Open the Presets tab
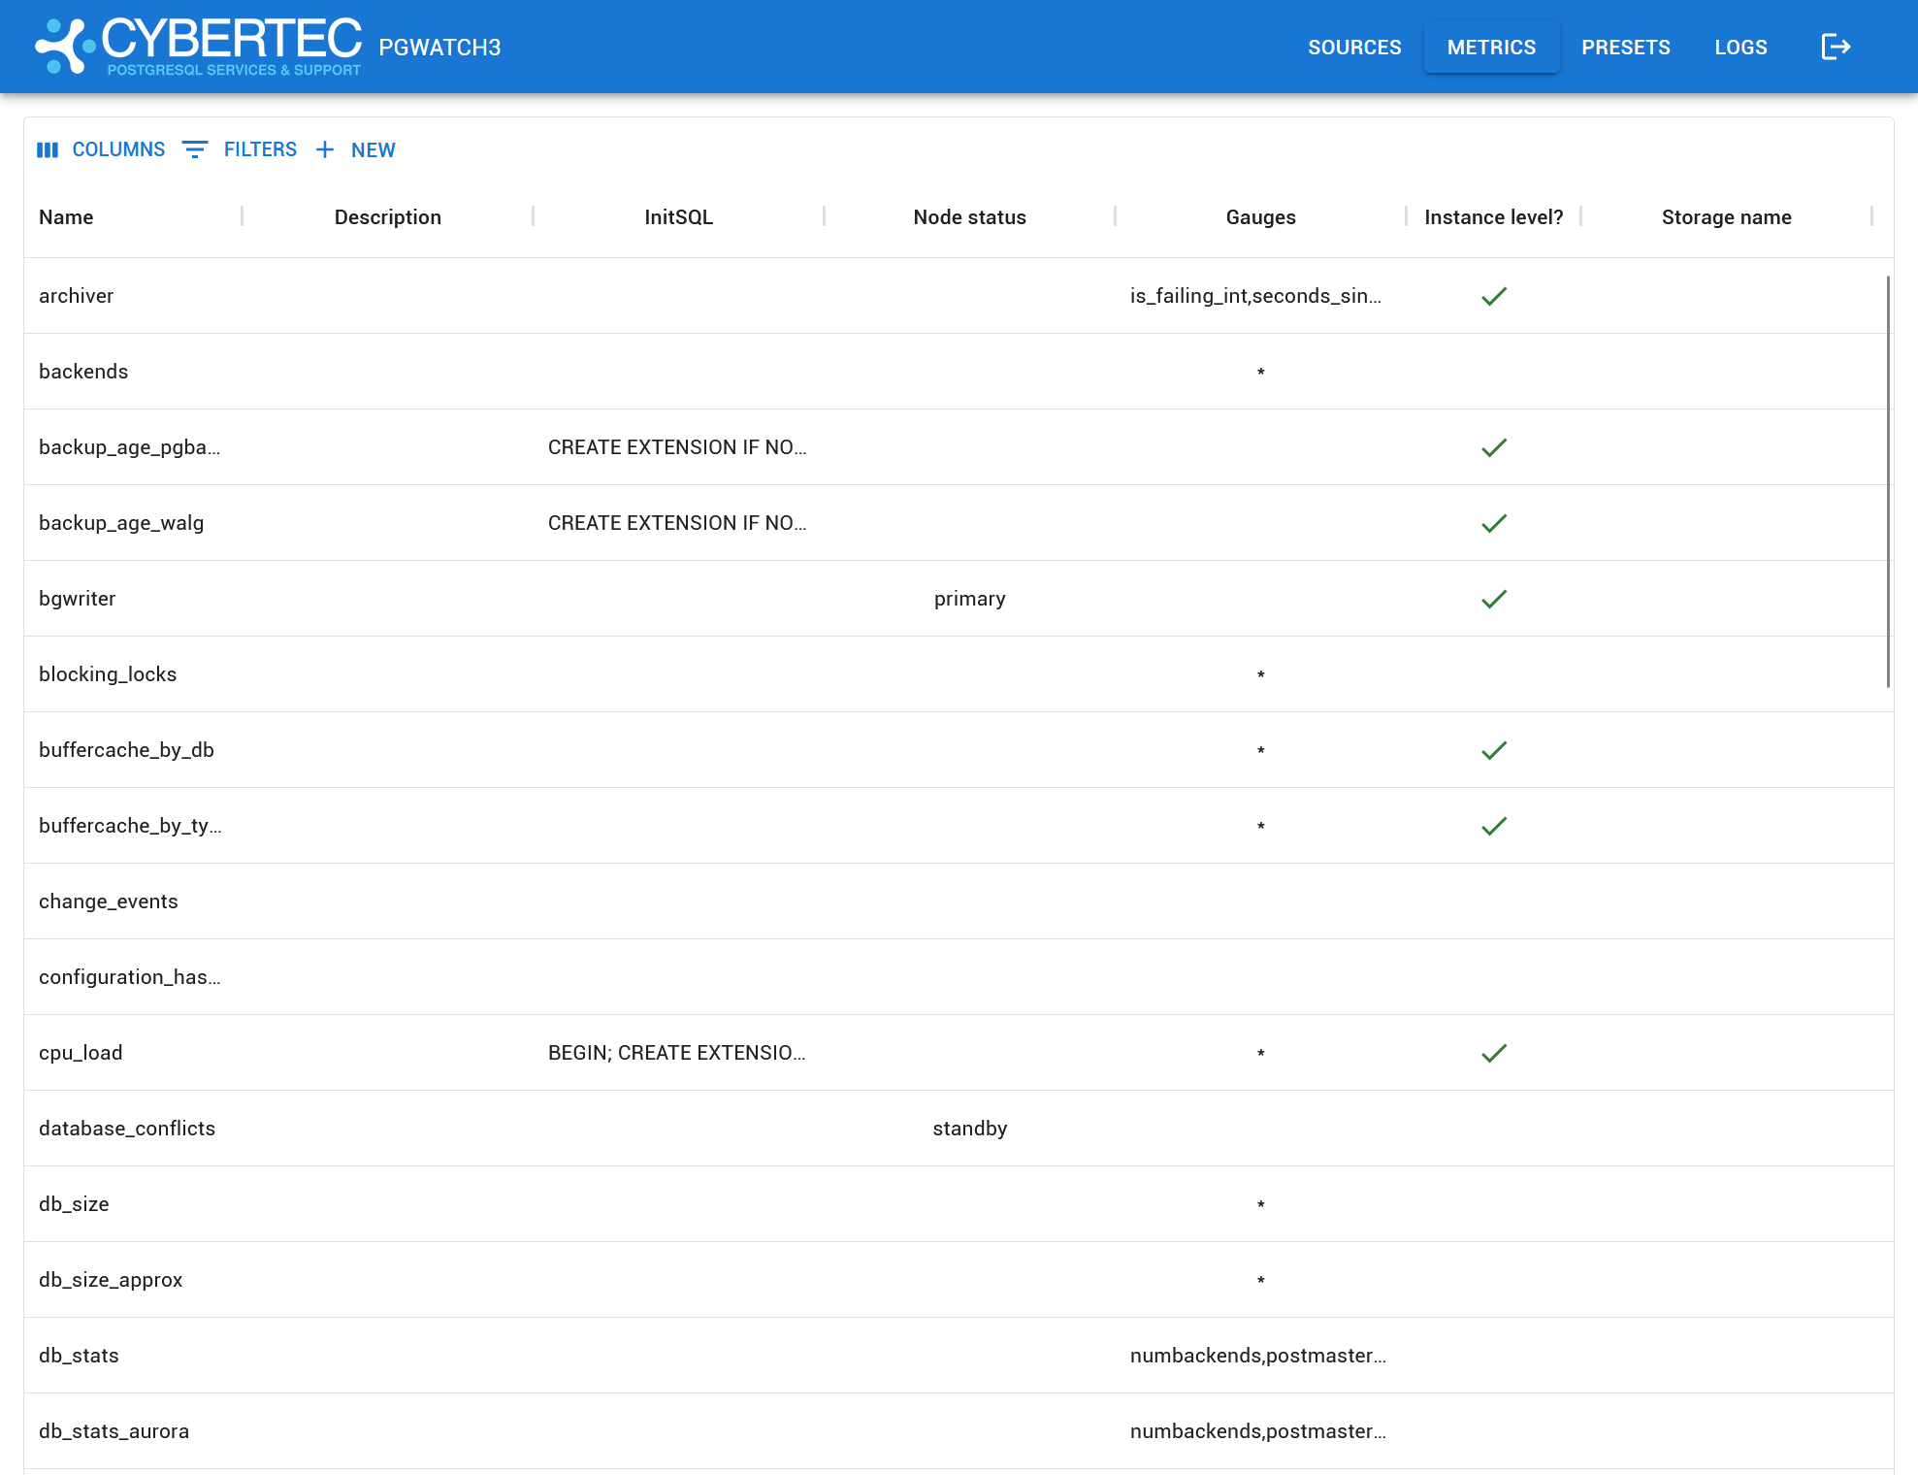 coord(1625,47)
